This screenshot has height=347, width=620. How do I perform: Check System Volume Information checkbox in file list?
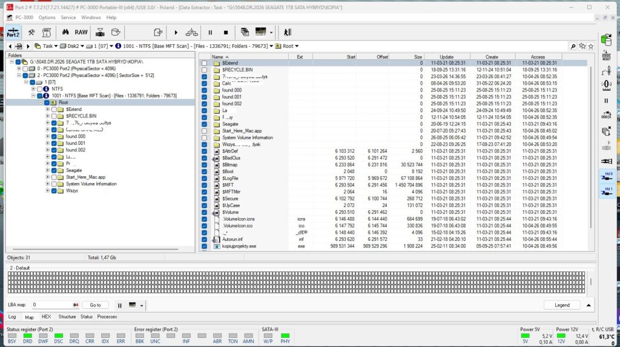[x=205, y=137]
